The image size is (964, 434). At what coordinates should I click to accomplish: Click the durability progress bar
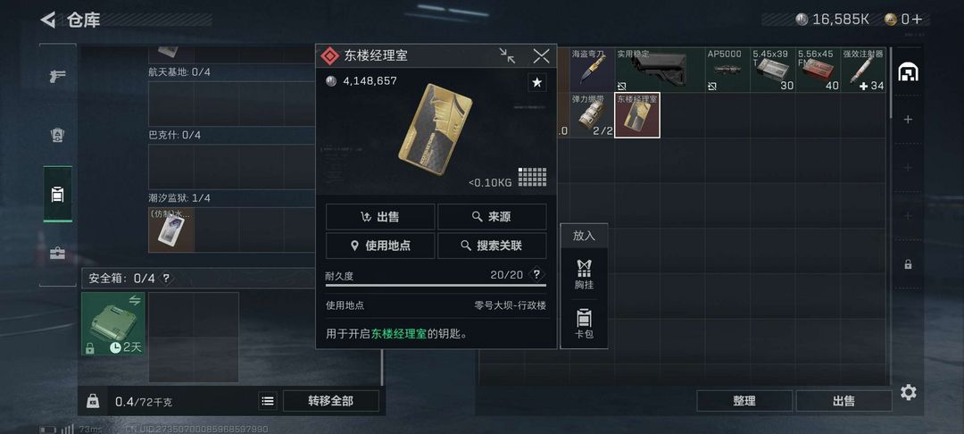pyautogui.click(x=436, y=285)
